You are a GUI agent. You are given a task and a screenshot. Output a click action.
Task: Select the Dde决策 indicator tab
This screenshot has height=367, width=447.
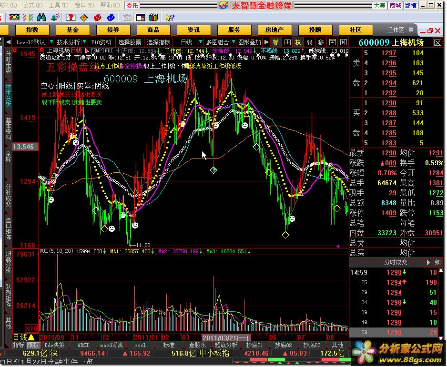pyautogui.click(x=54, y=345)
